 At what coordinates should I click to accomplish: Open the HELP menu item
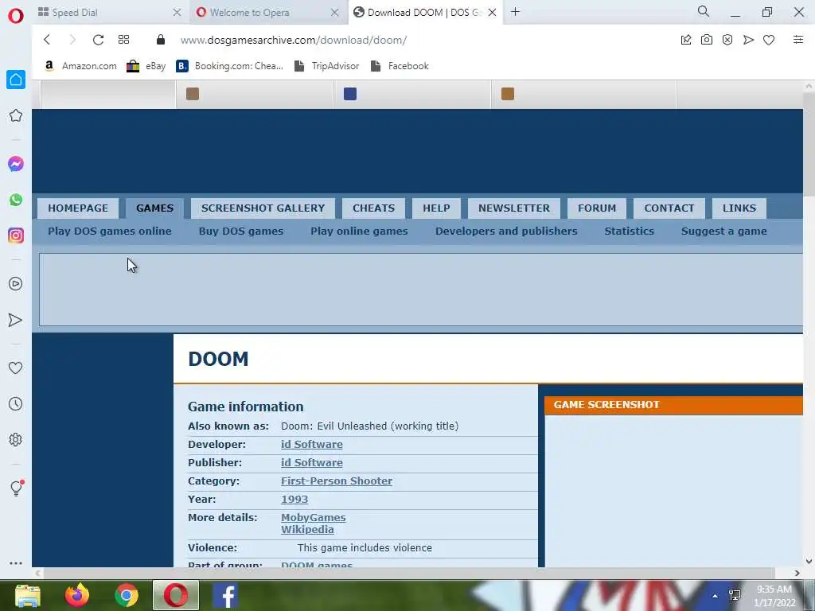pos(436,208)
